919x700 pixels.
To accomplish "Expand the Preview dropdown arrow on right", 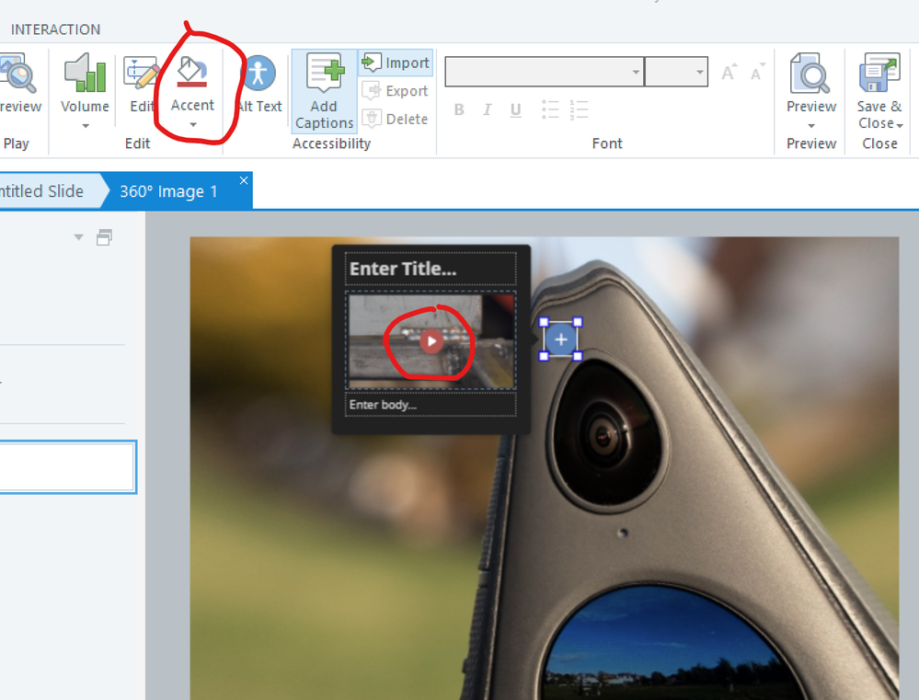I will [811, 125].
